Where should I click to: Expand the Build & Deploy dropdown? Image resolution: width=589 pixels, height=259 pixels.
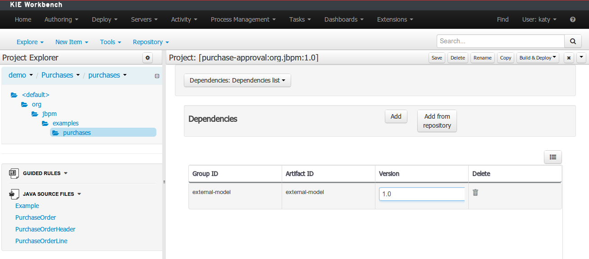tap(538, 58)
